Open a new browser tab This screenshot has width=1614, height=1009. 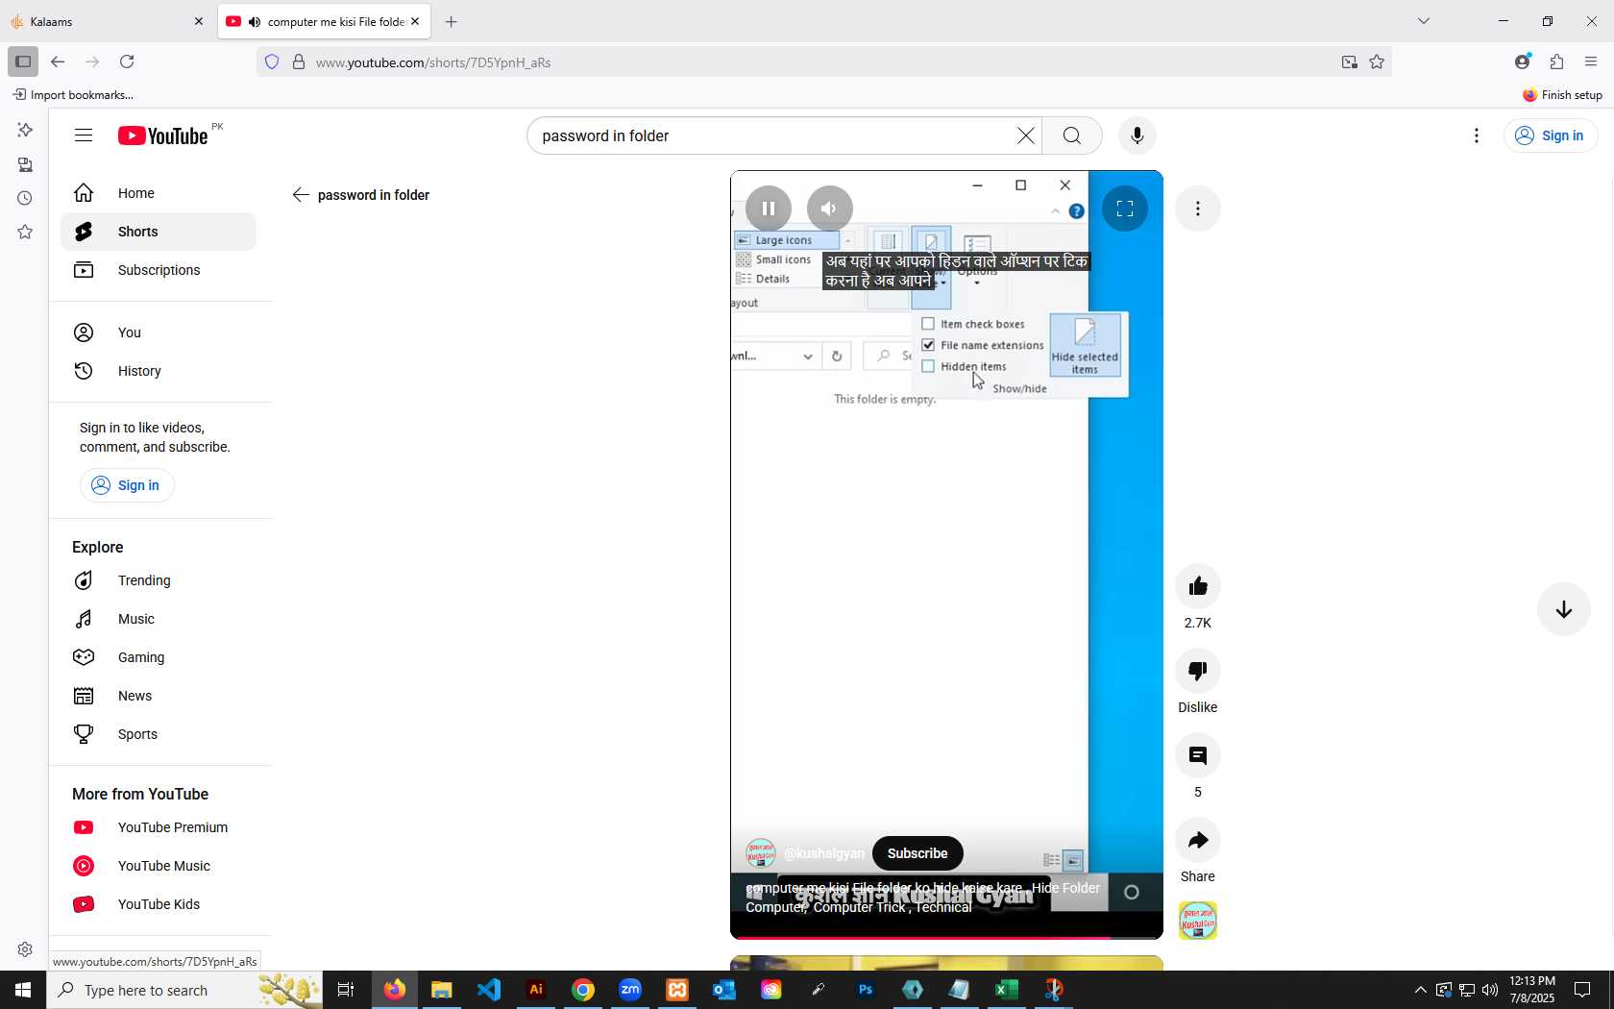tap(452, 21)
